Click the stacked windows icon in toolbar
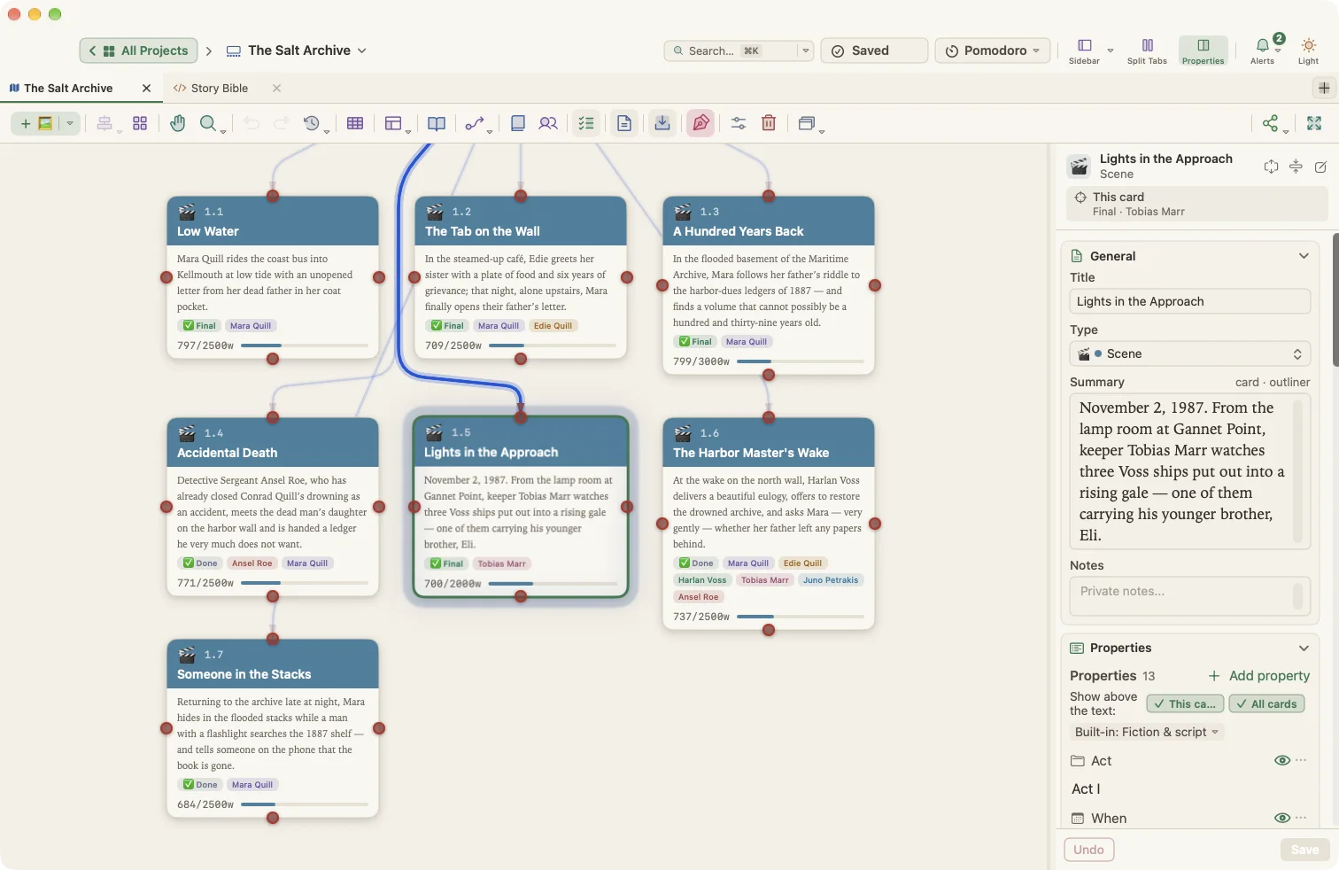 806,123
